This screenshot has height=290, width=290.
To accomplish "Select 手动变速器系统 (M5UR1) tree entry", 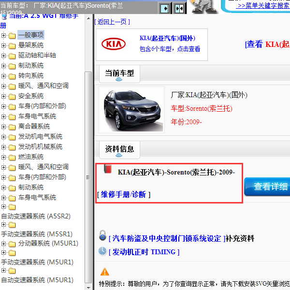I will click(x=37, y=262).
